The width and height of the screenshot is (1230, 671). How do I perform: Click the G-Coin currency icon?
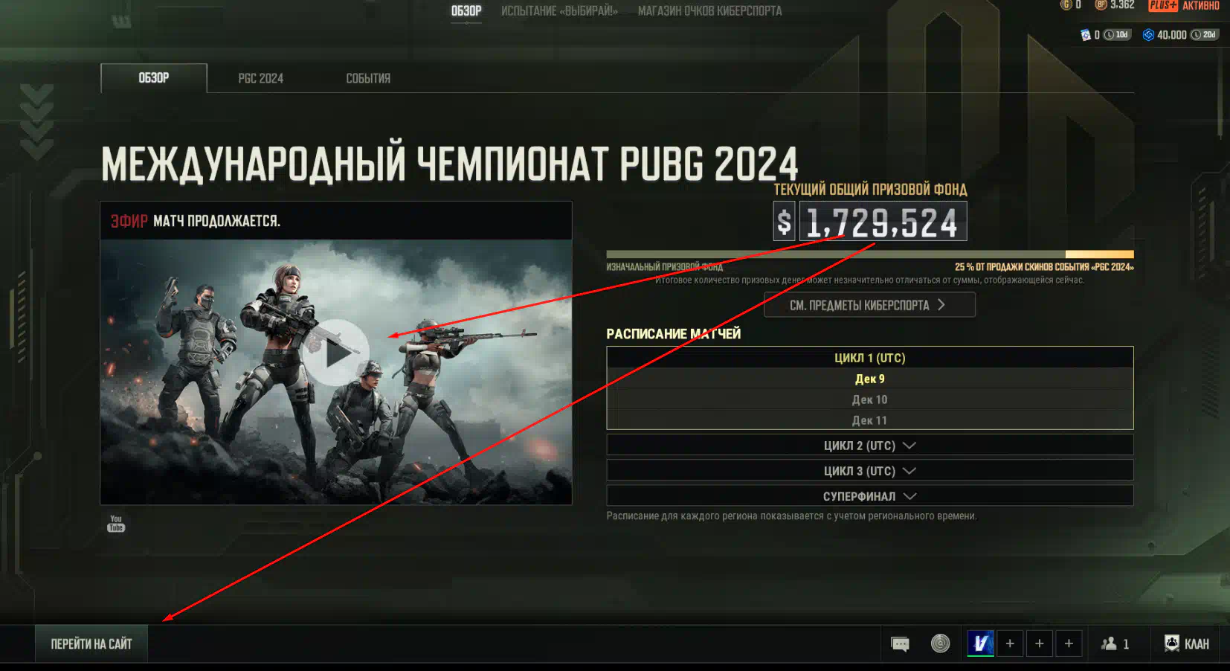click(1066, 4)
